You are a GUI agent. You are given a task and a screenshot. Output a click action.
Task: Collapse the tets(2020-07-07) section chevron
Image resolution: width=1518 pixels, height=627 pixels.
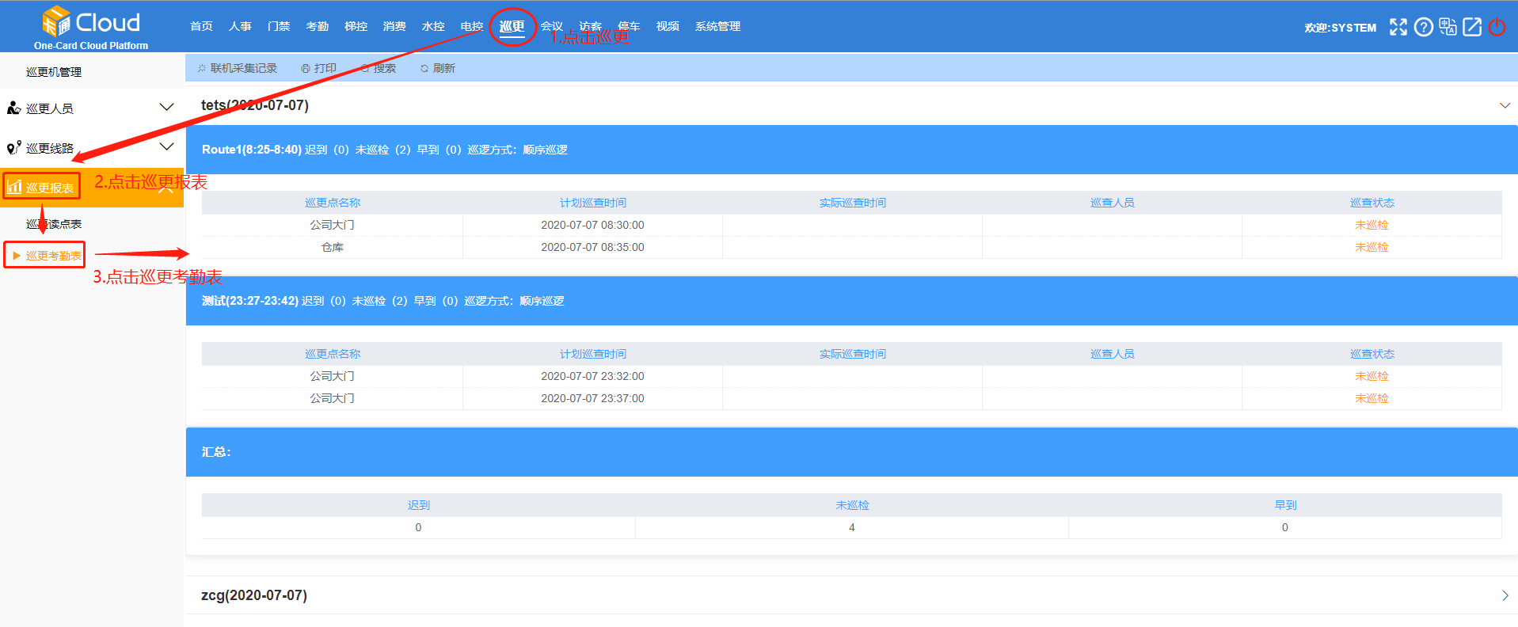tap(1505, 105)
